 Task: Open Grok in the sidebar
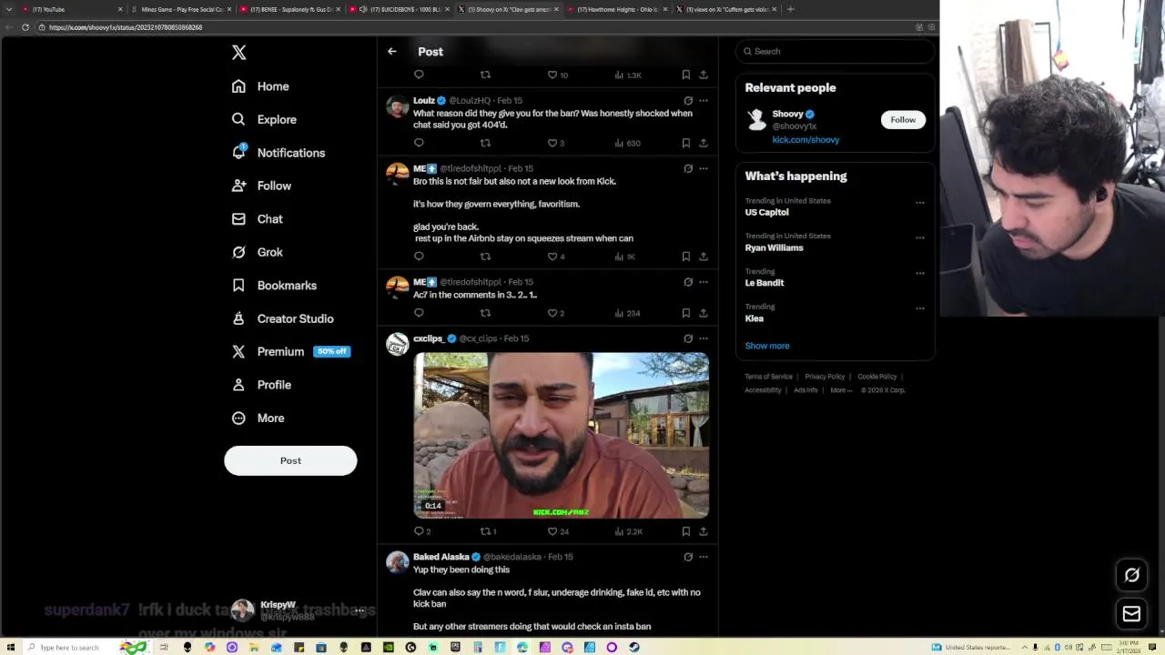(258, 252)
